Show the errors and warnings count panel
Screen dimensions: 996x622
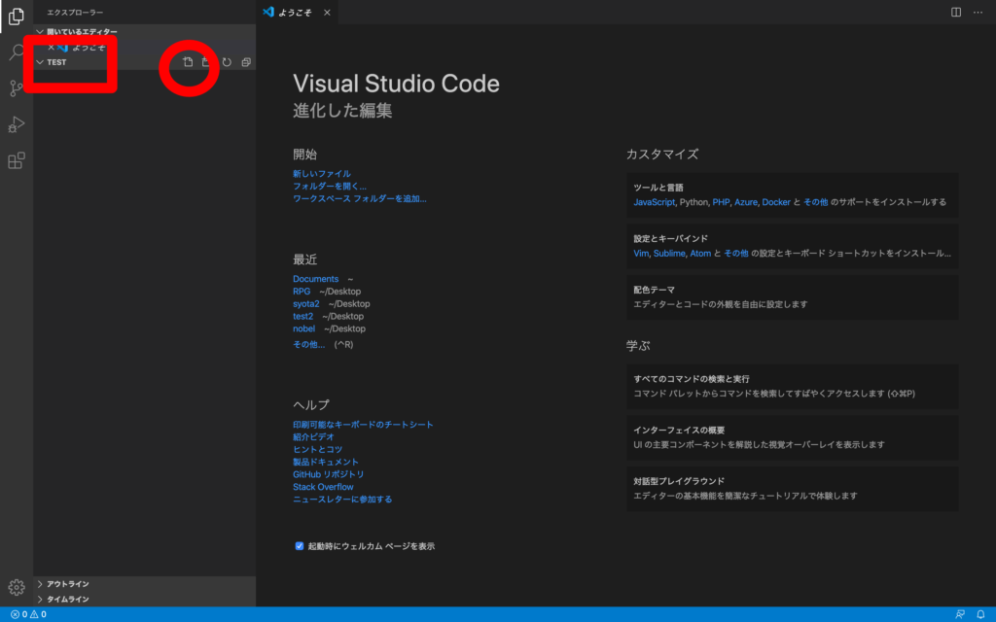tap(28, 614)
